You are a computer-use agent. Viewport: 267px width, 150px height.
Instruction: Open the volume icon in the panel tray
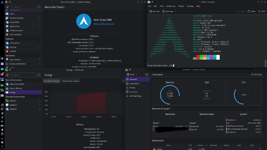(x=2, y=122)
